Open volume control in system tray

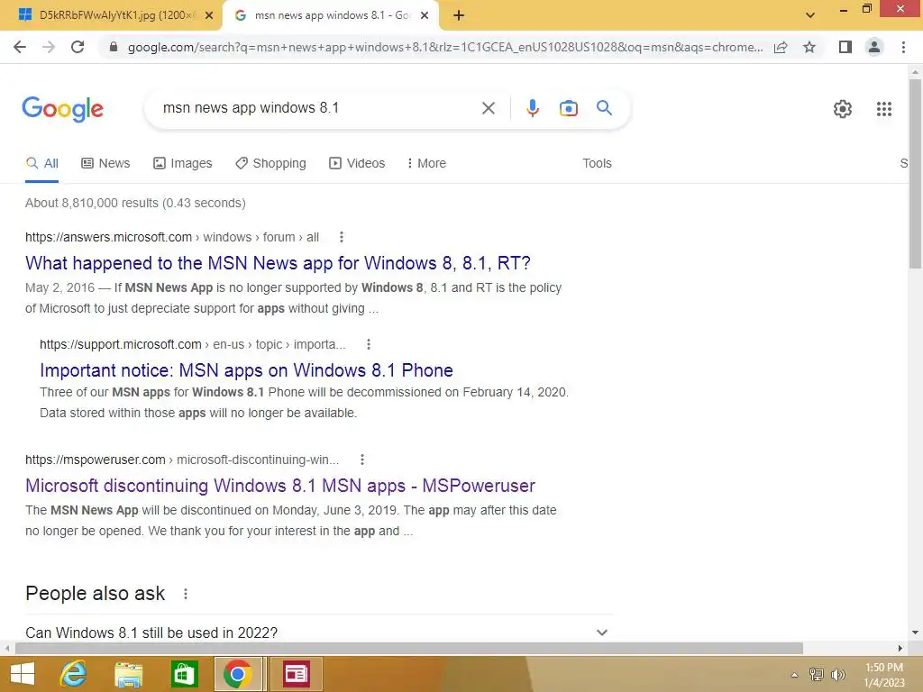837,674
